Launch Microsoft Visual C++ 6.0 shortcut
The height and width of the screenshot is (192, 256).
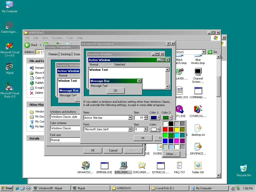(10, 50)
